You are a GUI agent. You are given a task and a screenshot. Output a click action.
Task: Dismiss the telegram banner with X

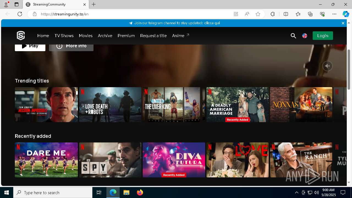[x=343, y=23]
